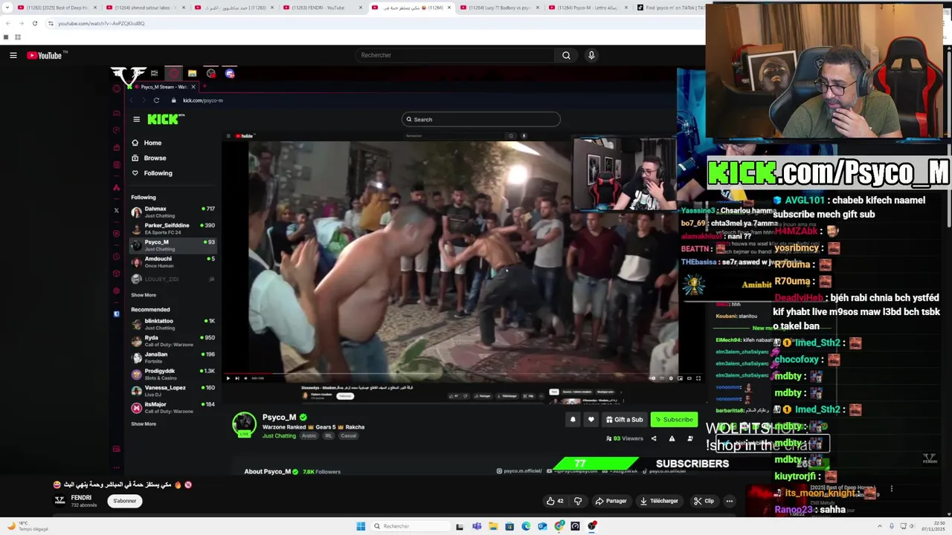952x535 pixels.
Task: Dislike the video with thumbs down
Action: pos(578,501)
